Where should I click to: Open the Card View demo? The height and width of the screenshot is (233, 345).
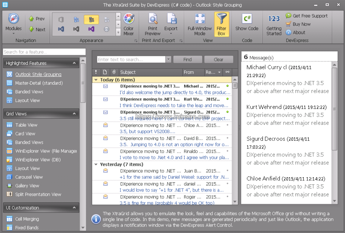click(x=25, y=134)
